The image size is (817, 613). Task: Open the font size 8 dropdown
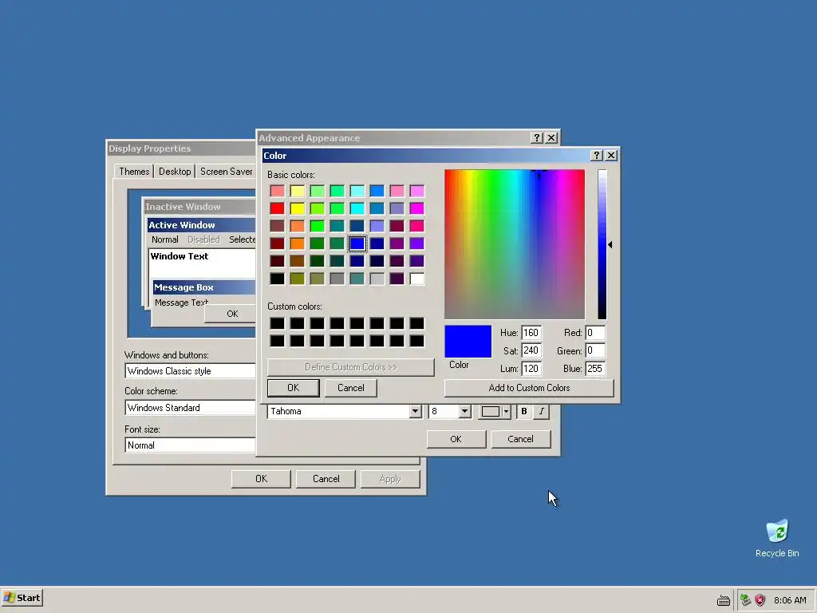tap(464, 411)
